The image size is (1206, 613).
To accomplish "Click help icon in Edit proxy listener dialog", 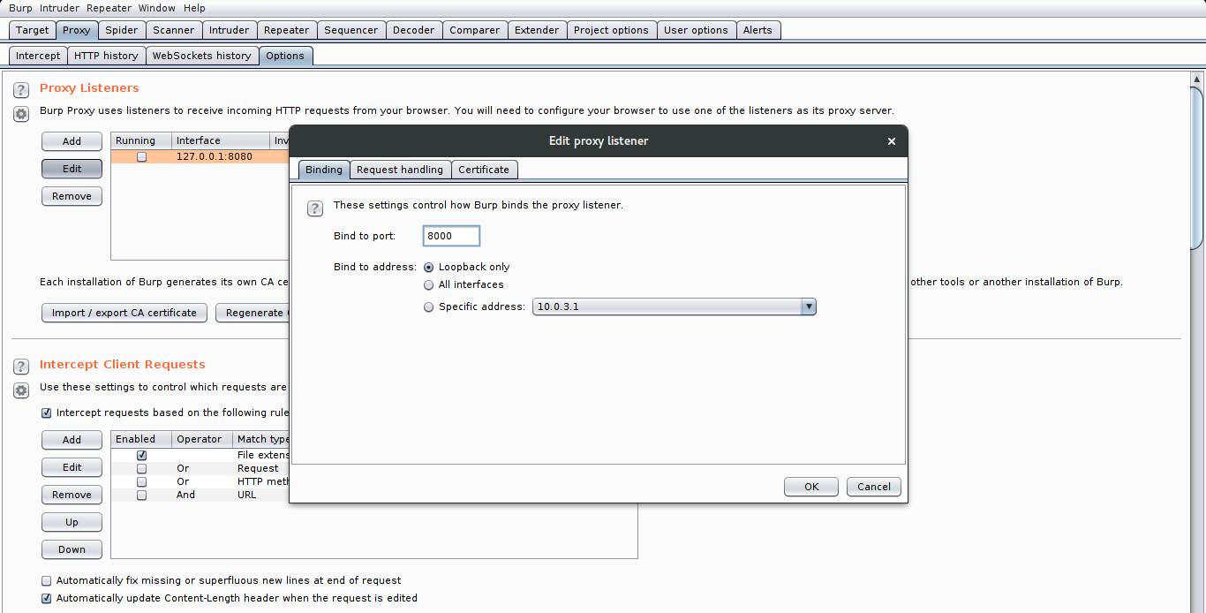I will [314, 208].
